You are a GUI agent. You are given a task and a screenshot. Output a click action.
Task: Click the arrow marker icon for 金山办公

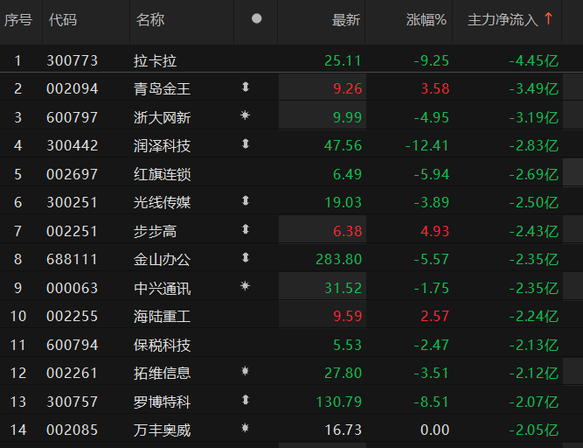pyautogui.click(x=246, y=257)
